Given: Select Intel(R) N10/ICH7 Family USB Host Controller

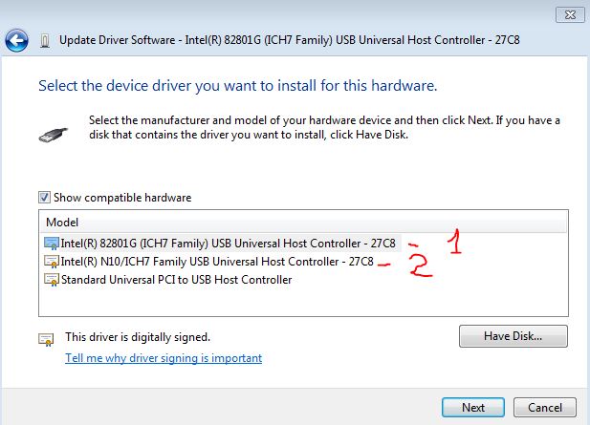Looking at the screenshot, I should click(217, 262).
